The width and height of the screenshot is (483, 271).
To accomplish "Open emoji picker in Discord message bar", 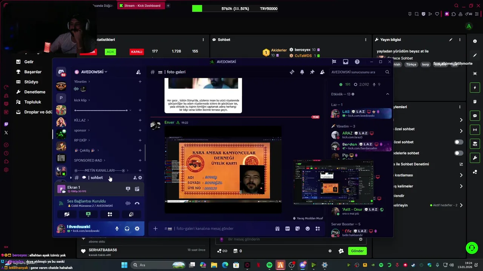I will tap(308, 228).
